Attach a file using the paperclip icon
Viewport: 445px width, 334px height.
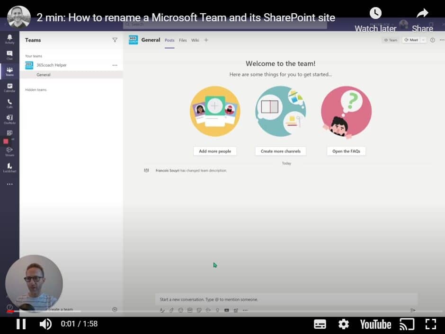tap(171, 310)
